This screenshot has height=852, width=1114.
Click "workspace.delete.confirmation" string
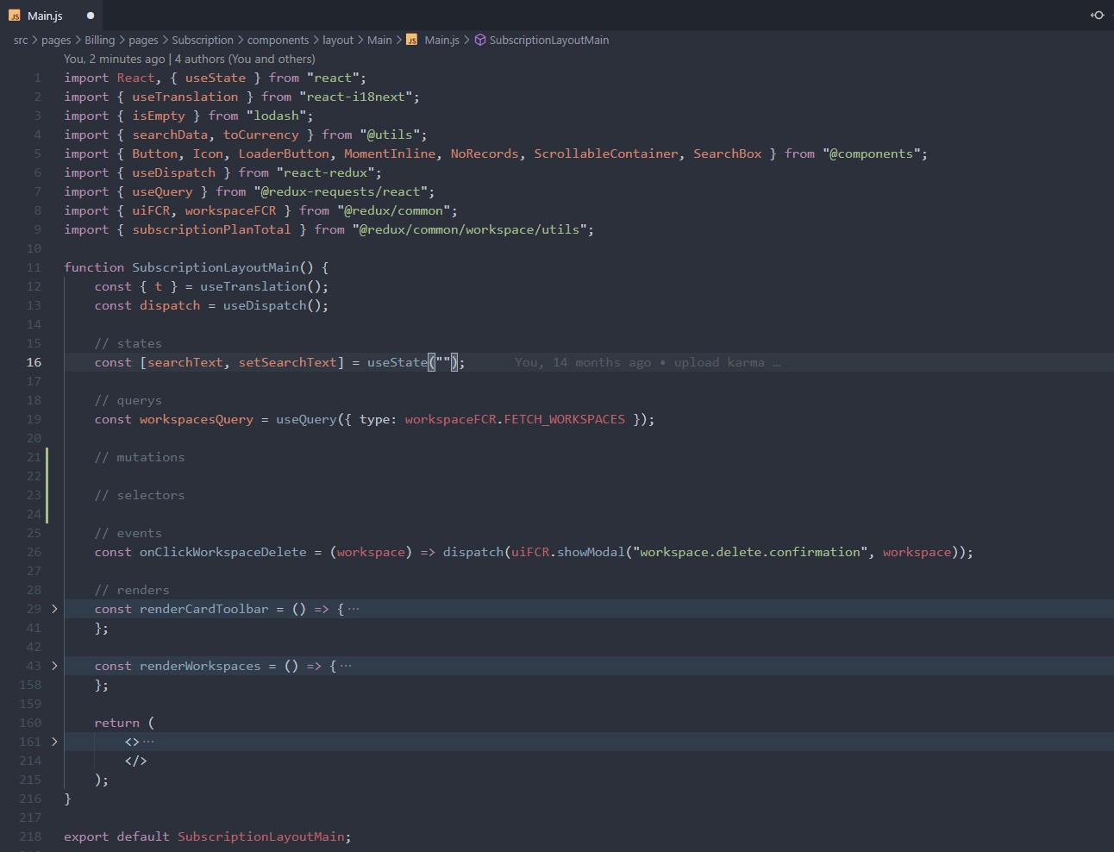(x=750, y=552)
